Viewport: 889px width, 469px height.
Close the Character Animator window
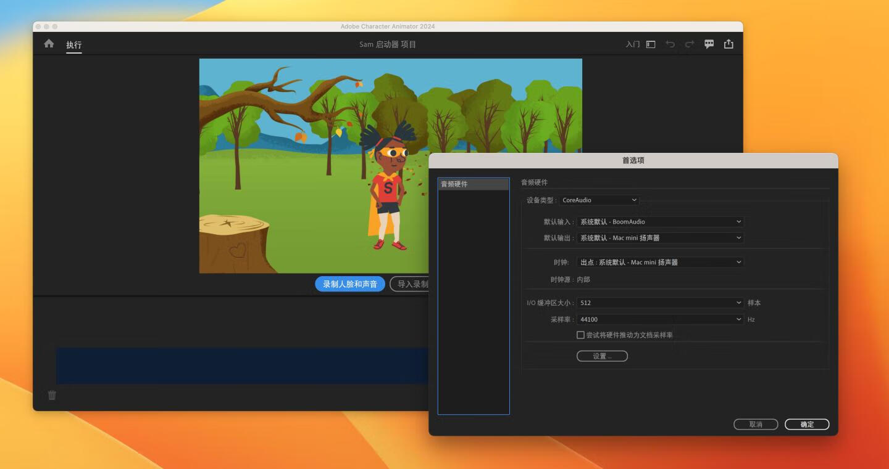point(38,27)
